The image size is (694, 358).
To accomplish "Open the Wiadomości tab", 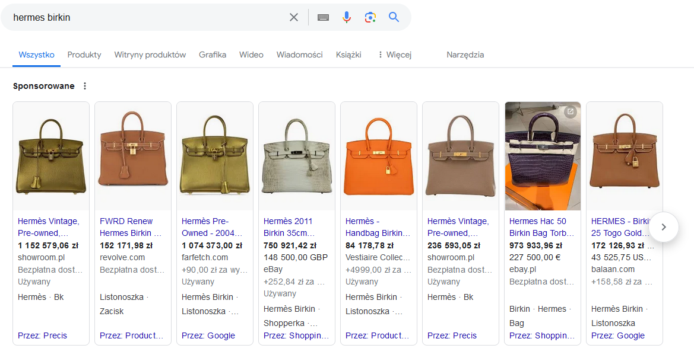I will click(299, 55).
